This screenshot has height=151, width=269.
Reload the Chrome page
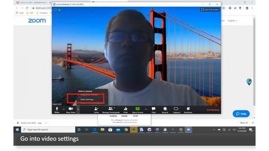tap(27, 8)
